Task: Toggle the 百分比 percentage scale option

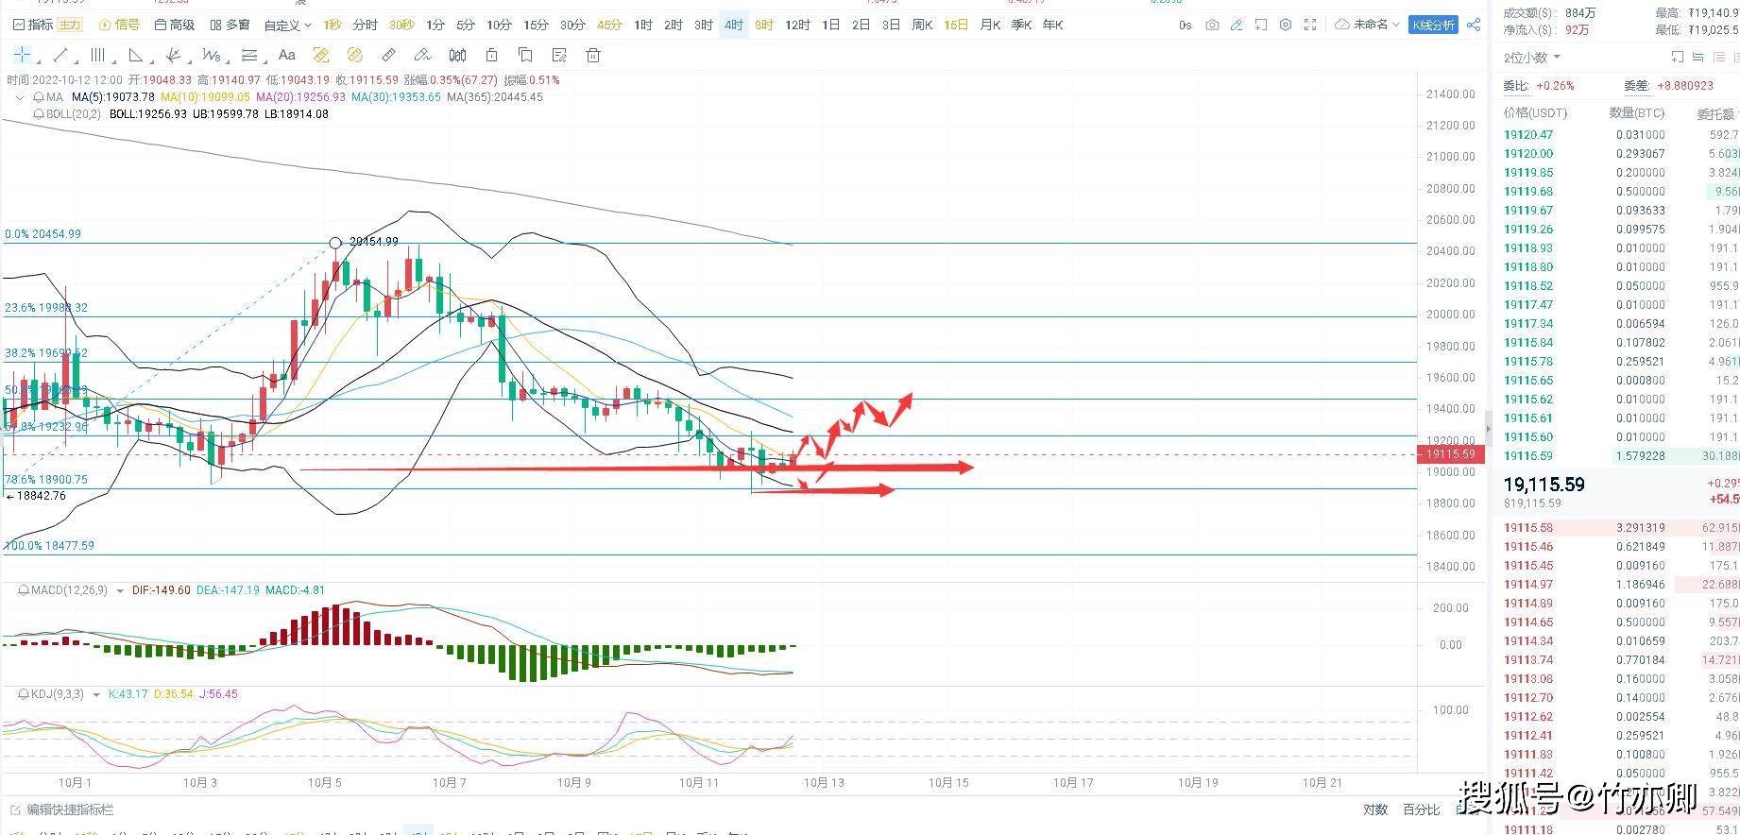Action: tap(1421, 809)
